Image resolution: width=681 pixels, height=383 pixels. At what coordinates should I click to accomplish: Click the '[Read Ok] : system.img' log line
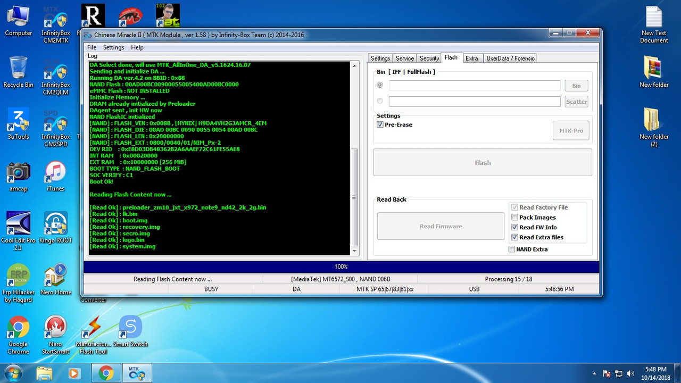123,246
